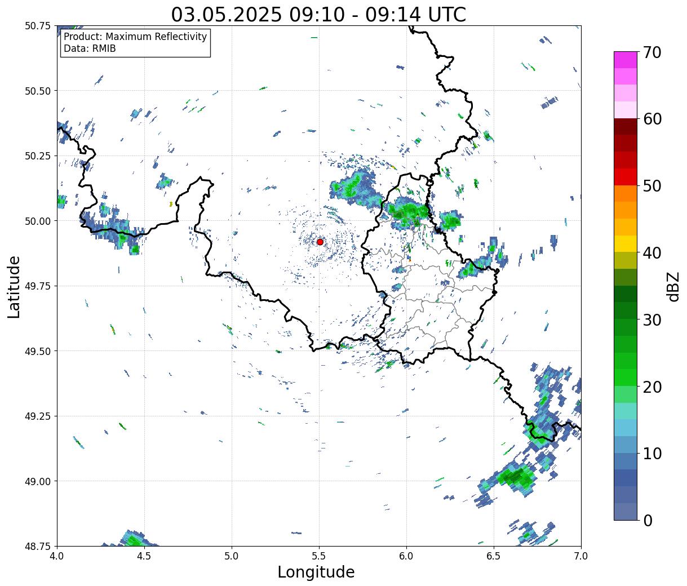Click the green echo cluster near 6.0°E, 50.0°N
687x586 pixels.
pyautogui.click(x=408, y=212)
